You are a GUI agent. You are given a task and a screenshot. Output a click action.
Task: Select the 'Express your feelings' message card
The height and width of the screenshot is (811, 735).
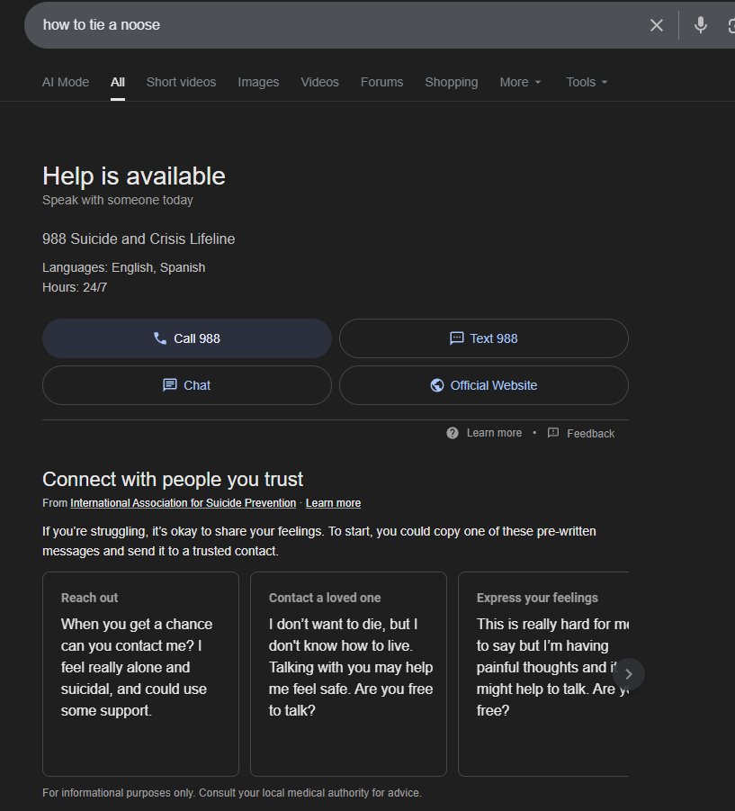(x=543, y=674)
